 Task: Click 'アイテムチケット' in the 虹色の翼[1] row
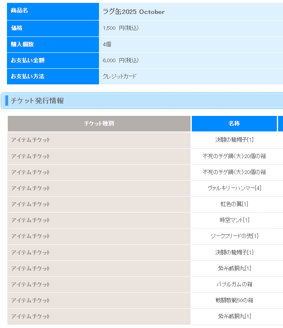click(x=31, y=204)
